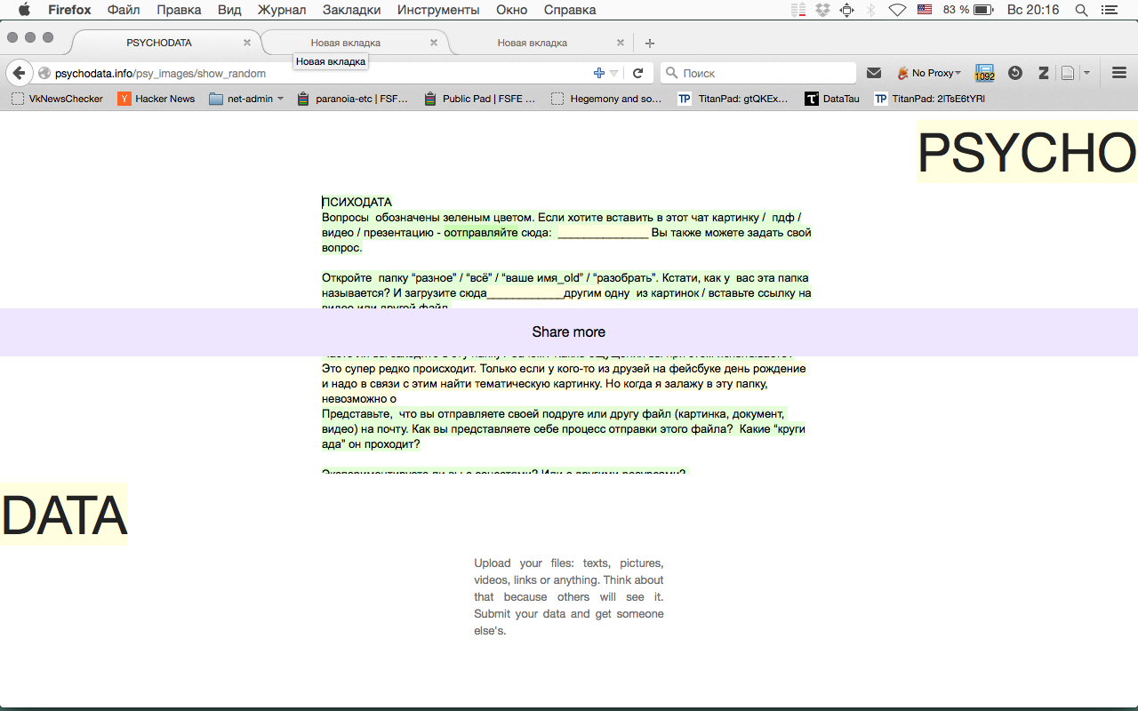Open the Notification Center list icon

[1108, 10]
